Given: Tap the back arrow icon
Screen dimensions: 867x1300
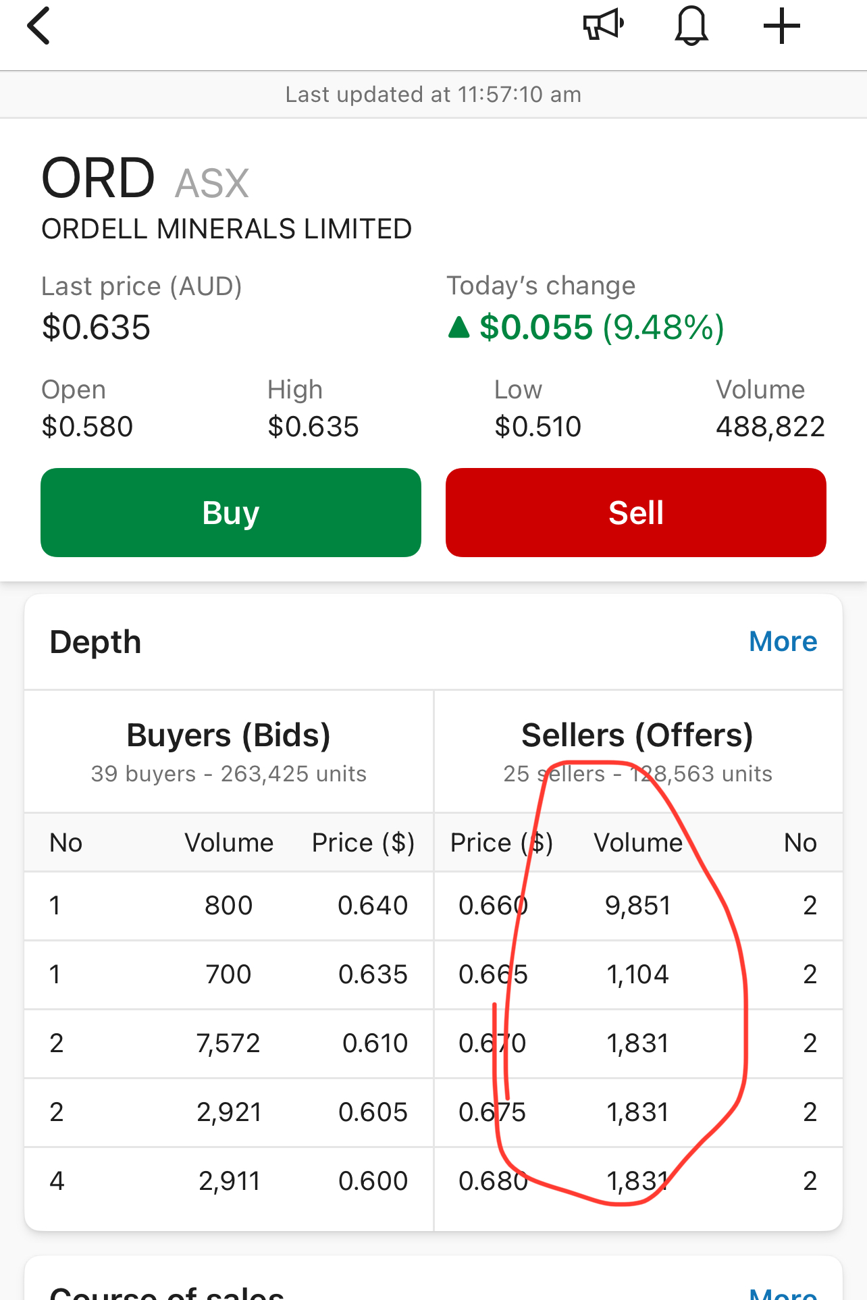Looking at the screenshot, I should click(x=38, y=26).
